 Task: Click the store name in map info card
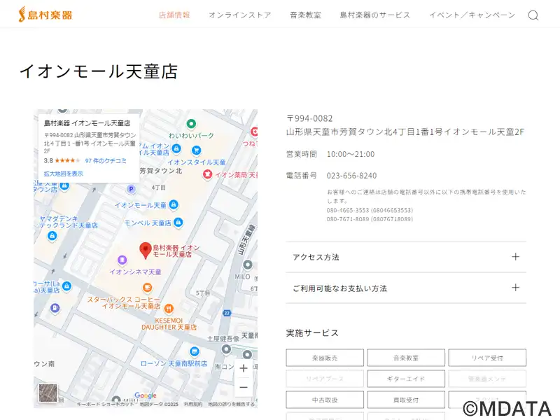pyautogui.click(x=87, y=123)
